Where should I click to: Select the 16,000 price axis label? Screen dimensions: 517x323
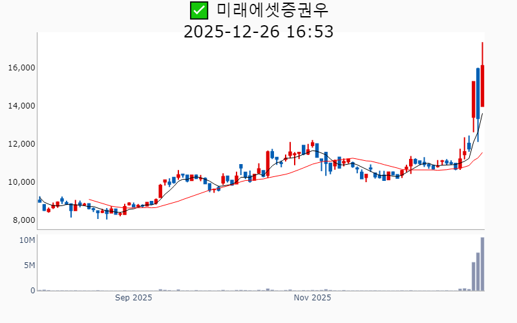[21, 68]
